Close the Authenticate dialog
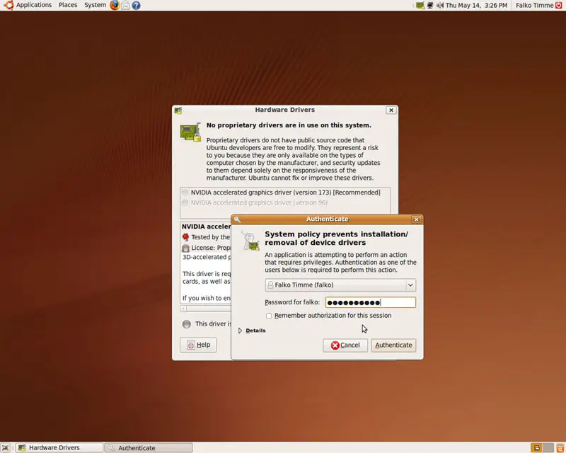The image size is (566, 453). (416, 219)
